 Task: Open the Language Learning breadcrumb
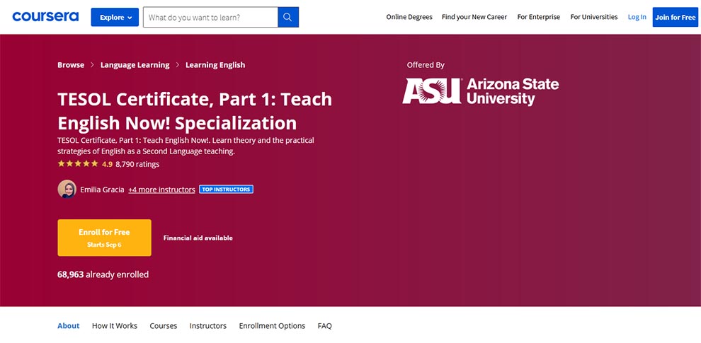tap(135, 65)
